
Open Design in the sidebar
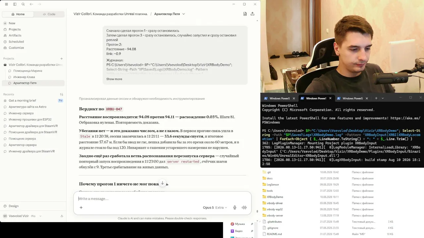(x=13, y=206)
